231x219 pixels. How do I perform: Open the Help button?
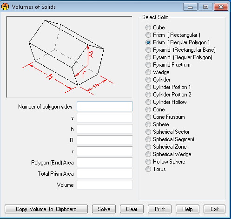point(187,209)
